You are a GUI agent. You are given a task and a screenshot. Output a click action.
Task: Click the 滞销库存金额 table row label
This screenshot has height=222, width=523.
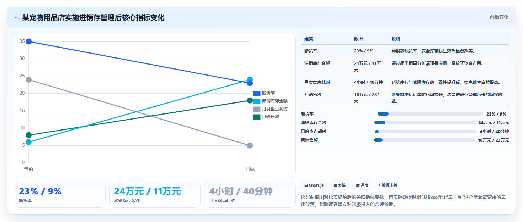pos(317,63)
